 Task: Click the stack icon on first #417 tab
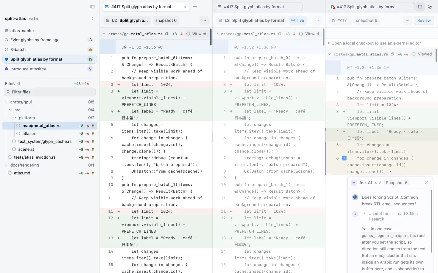point(107,7)
